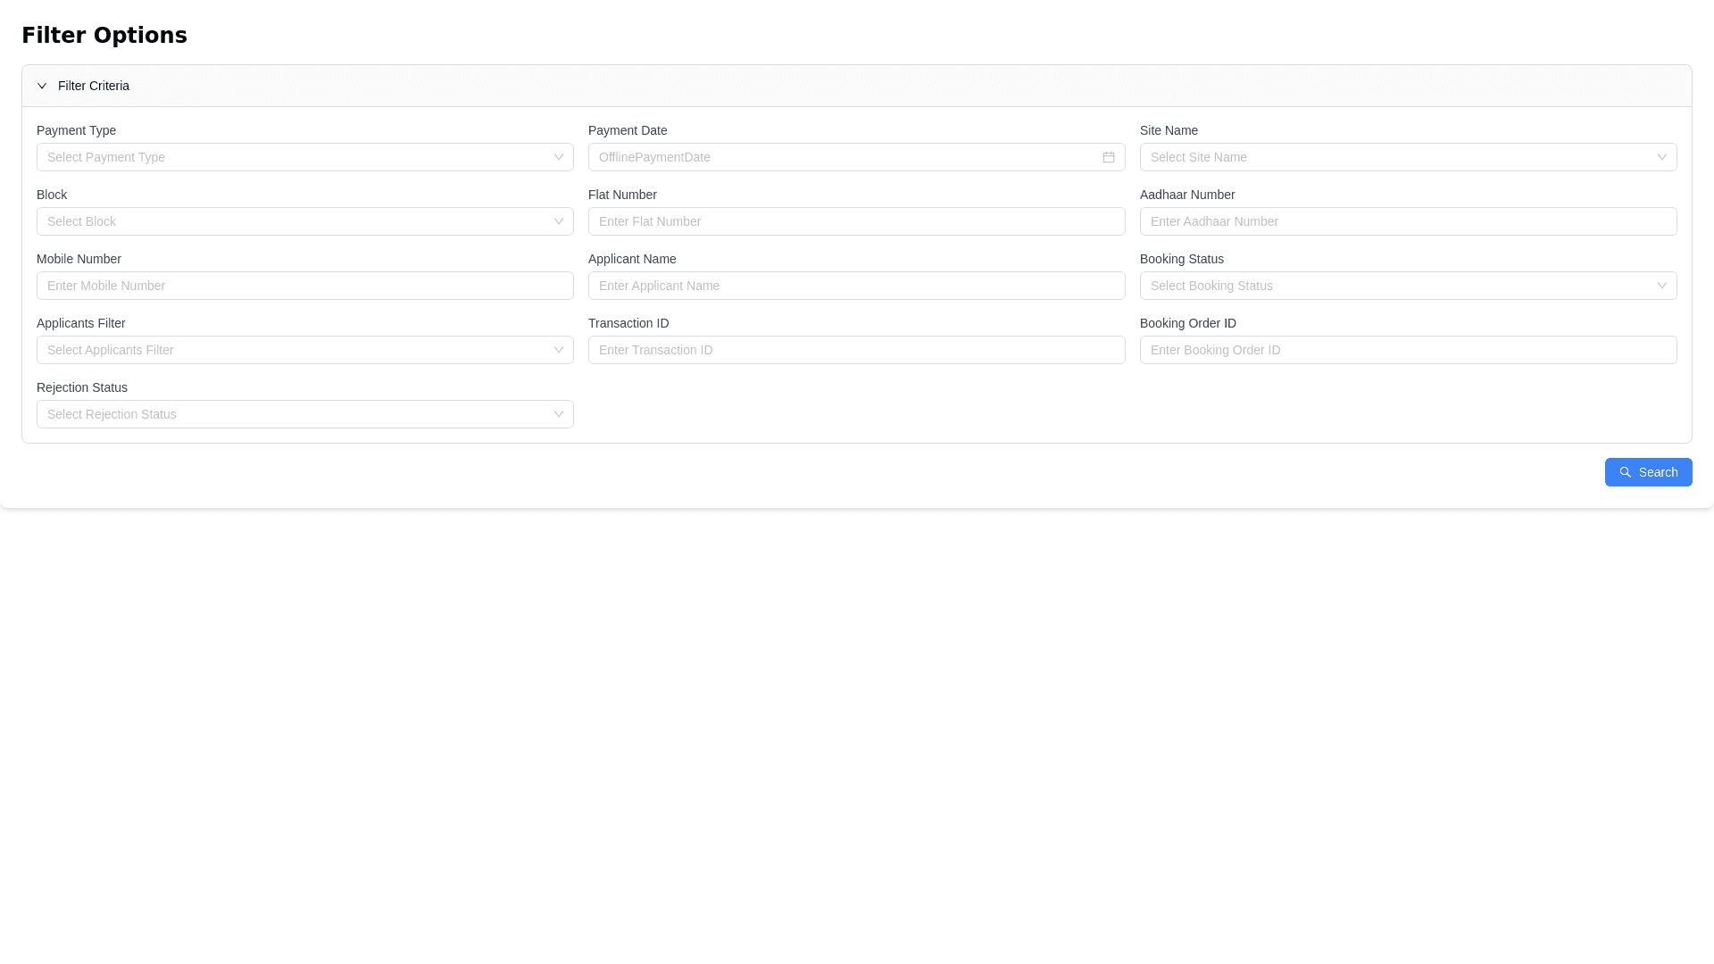
Task: Click the Site Name dropdown arrow
Action: point(1661,157)
